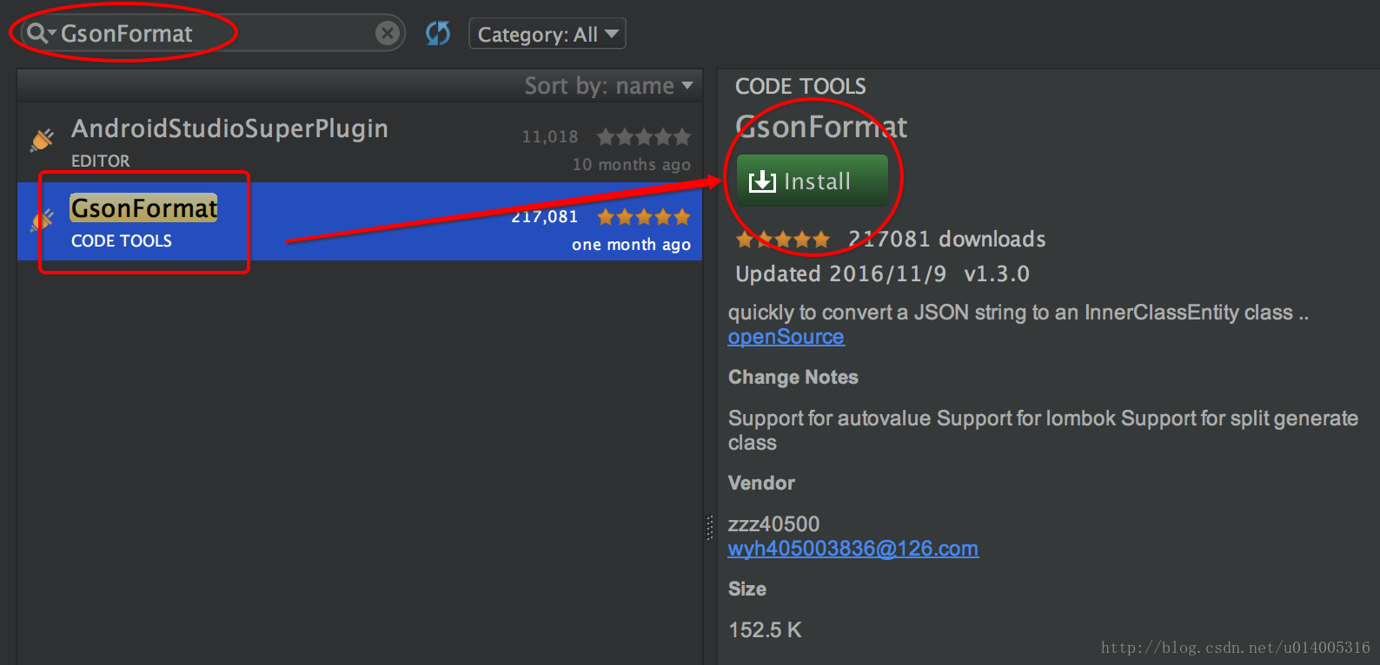Select the GsonFormat plugin in the list
The width and height of the screenshot is (1380, 665).
click(x=360, y=221)
